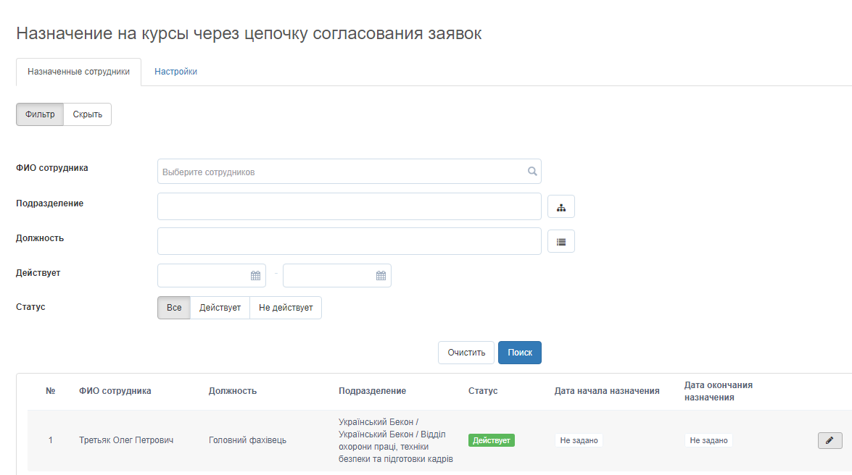Click ФИО сотрудника column header

point(115,391)
